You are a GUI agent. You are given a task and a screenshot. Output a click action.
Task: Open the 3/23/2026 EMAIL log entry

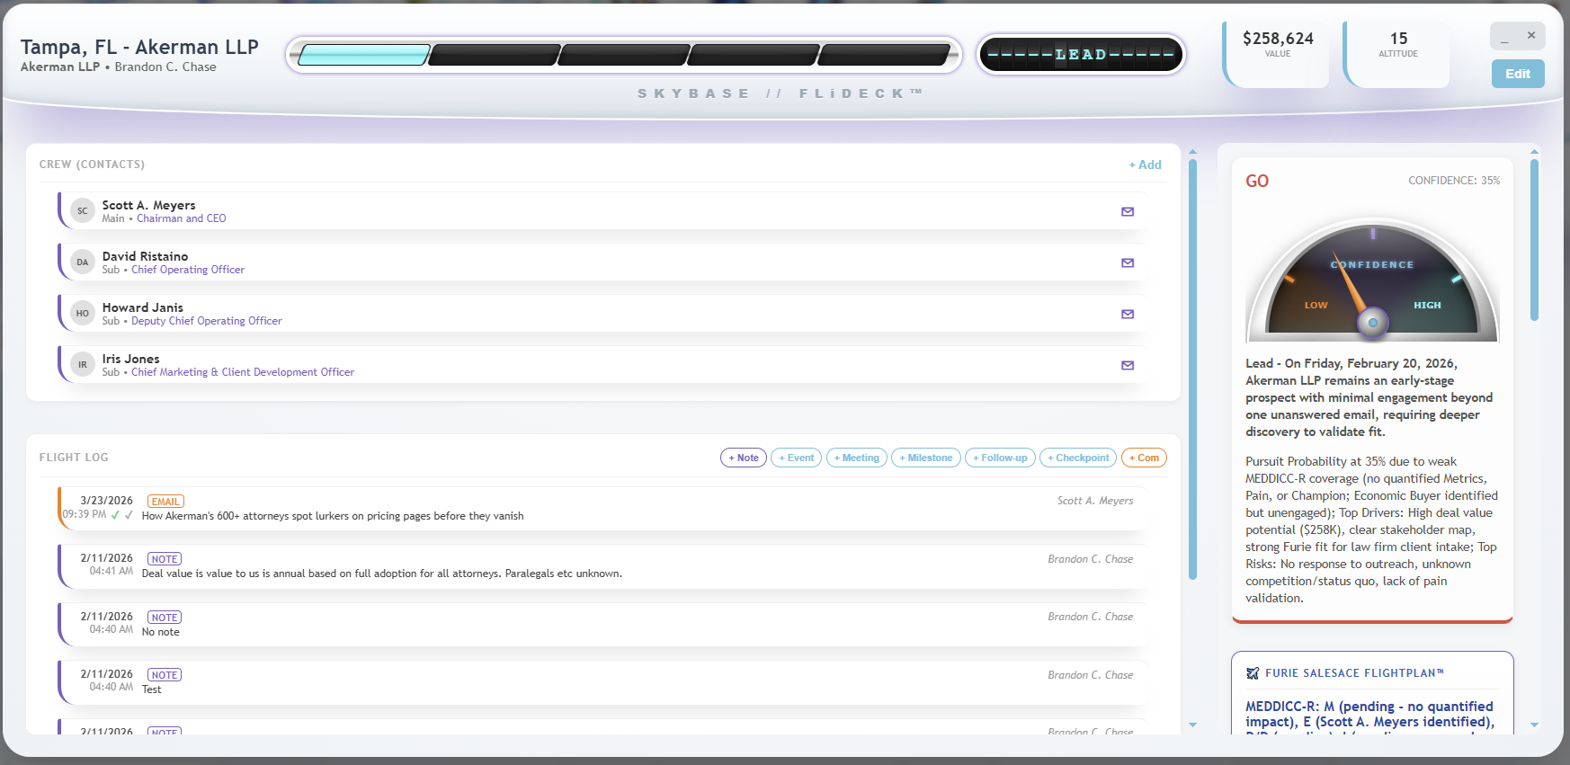tap(602, 509)
